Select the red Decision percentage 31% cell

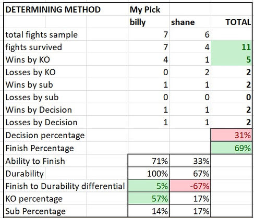tap(232, 135)
